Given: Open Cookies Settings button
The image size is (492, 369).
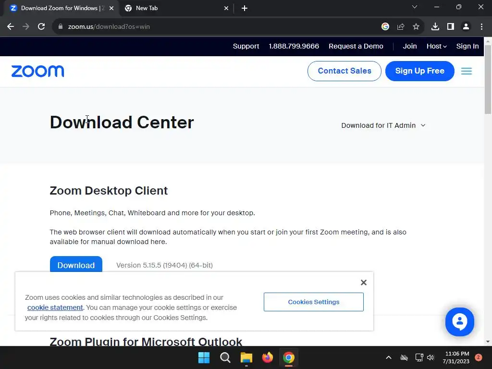Looking at the screenshot, I should pos(314,302).
